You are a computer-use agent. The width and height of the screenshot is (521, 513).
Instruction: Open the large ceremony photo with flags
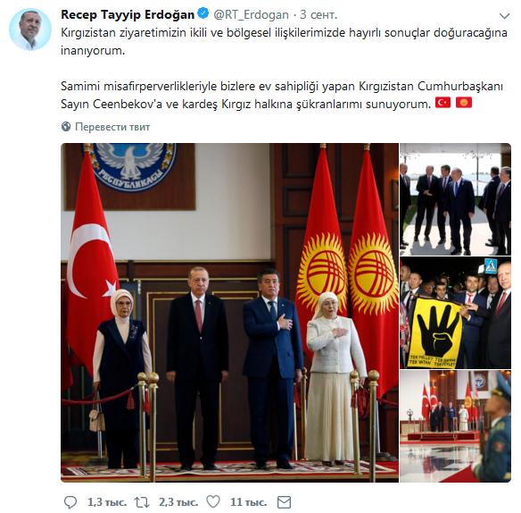tap(229, 313)
